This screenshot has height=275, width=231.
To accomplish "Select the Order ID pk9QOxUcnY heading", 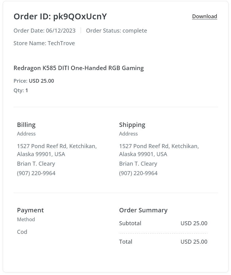I will pyautogui.click(x=60, y=17).
